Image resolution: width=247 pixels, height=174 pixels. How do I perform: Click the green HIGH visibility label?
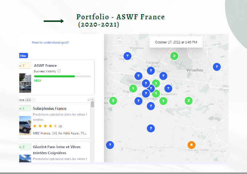tap(37, 81)
